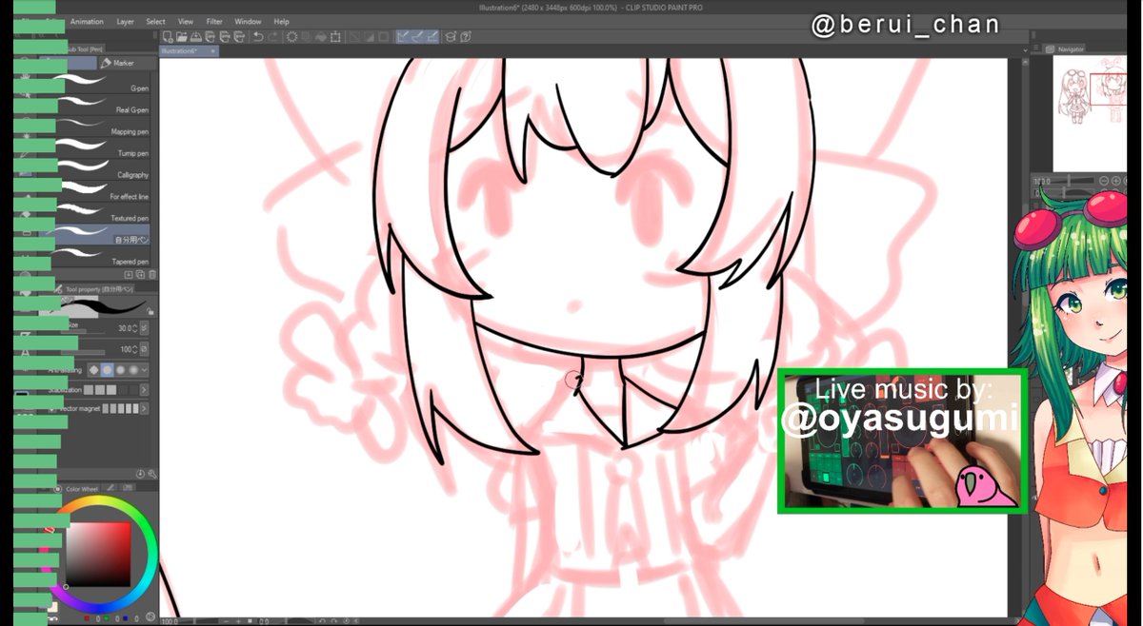This screenshot has width=1143, height=626.
Task: Expand the Stabilization settings arrow
Action: pyautogui.click(x=145, y=390)
